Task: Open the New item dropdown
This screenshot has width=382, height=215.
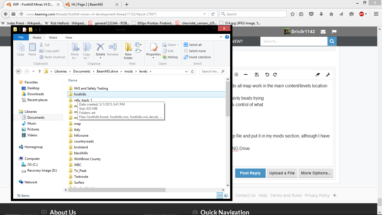Action: pyautogui.click(x=138, y=45)
